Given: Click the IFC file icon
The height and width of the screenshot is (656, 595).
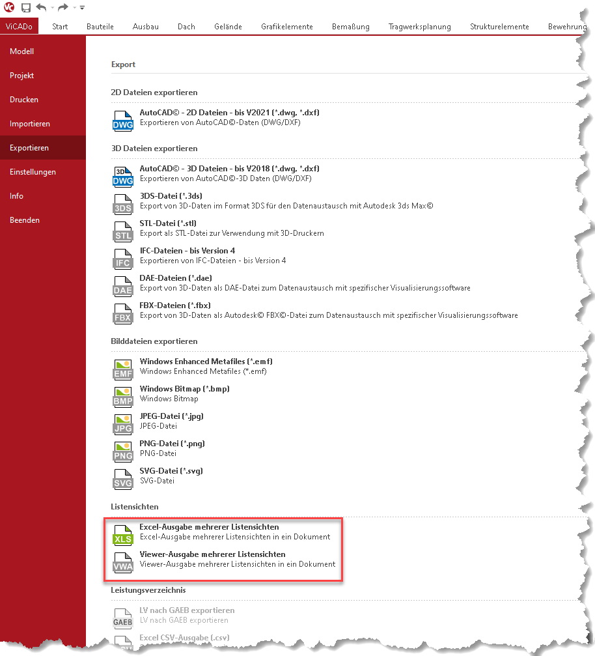Looking at the screenshot, I should pyautogui.click(x=122, y=259).
